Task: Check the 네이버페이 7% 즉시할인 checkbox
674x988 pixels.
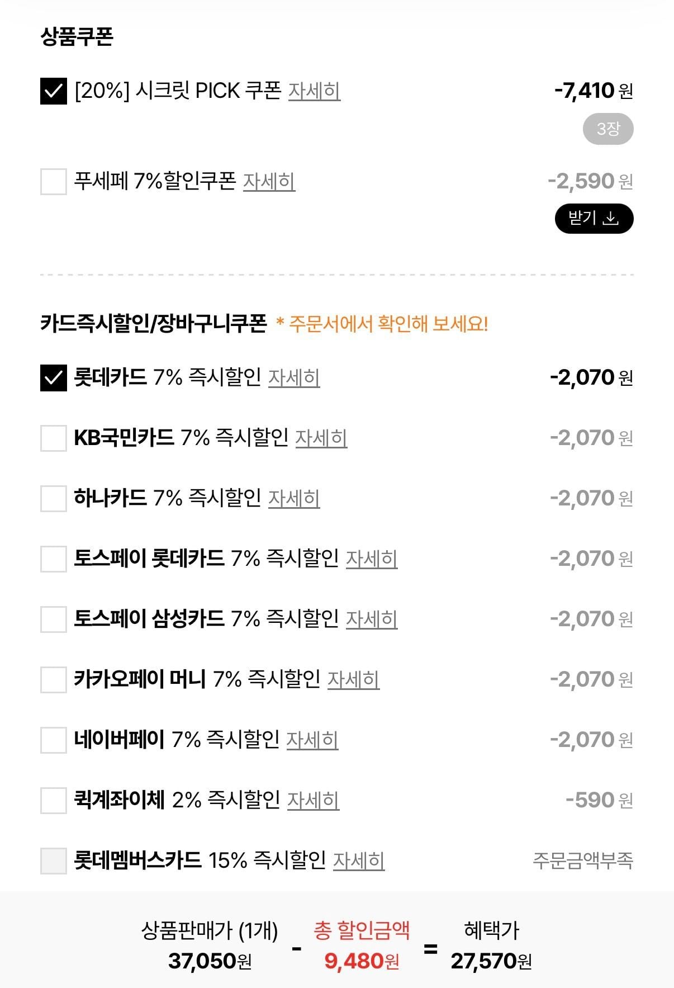Action: pos(54,740)
